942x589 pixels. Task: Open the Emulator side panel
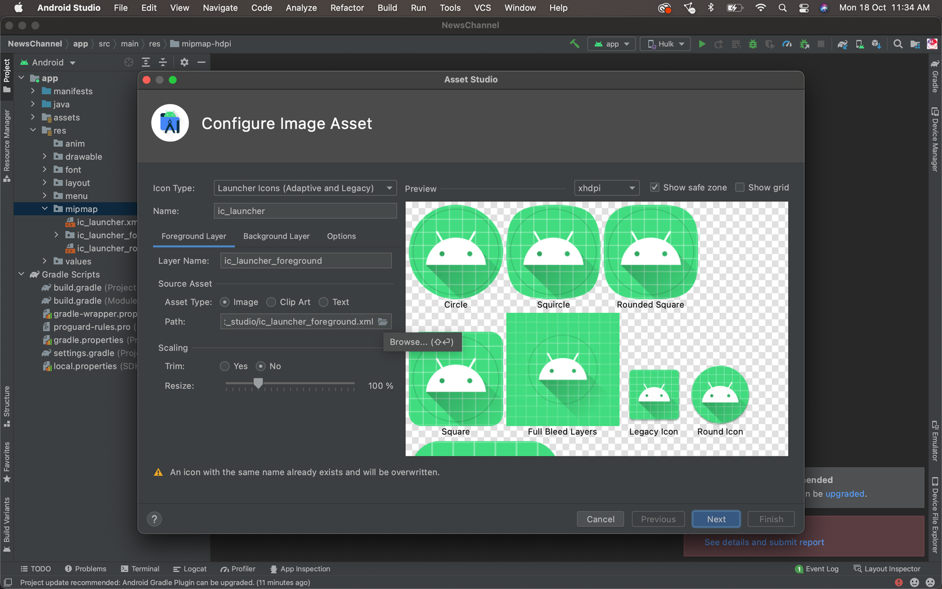pyautogui.click(x=935, y=441)
